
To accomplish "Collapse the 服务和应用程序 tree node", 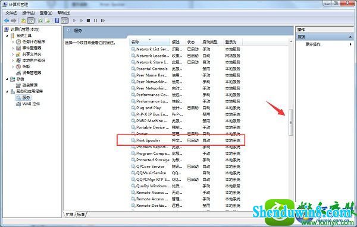I will 7,91.
